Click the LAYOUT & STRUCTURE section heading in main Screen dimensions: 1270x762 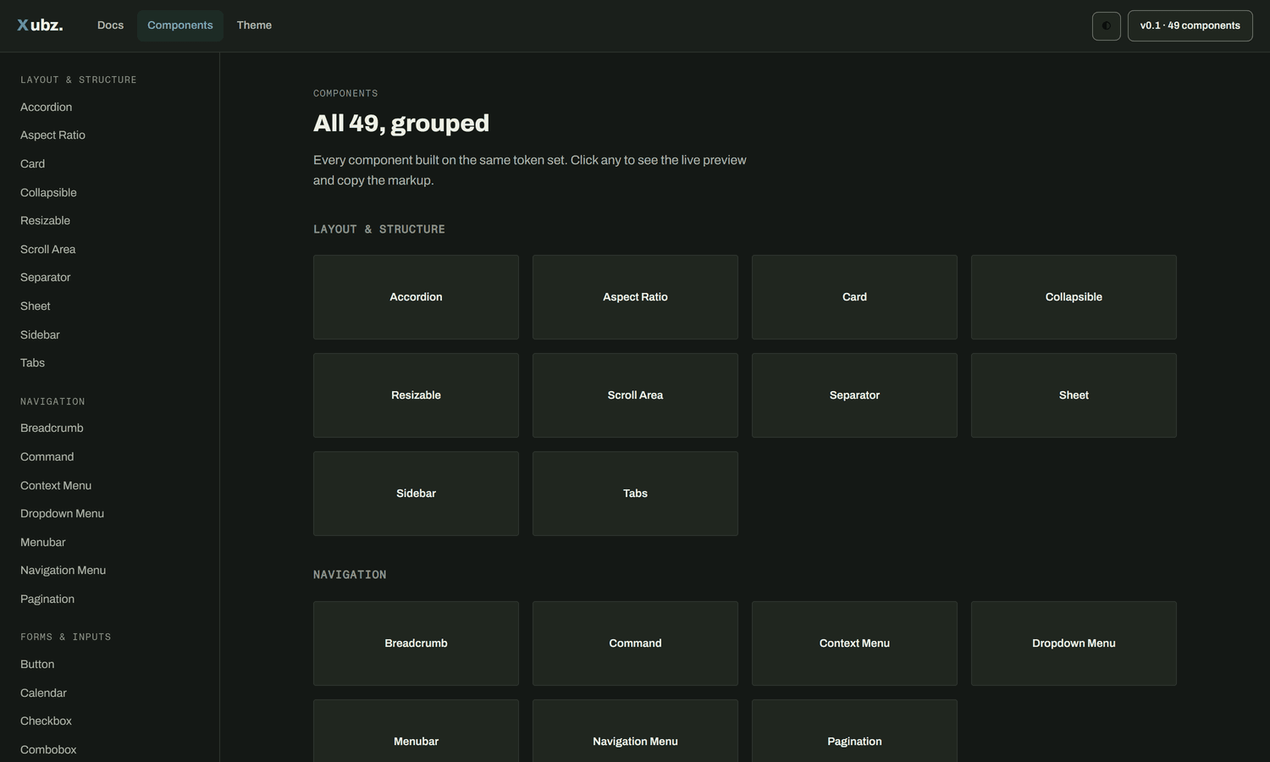click(379, 229)
